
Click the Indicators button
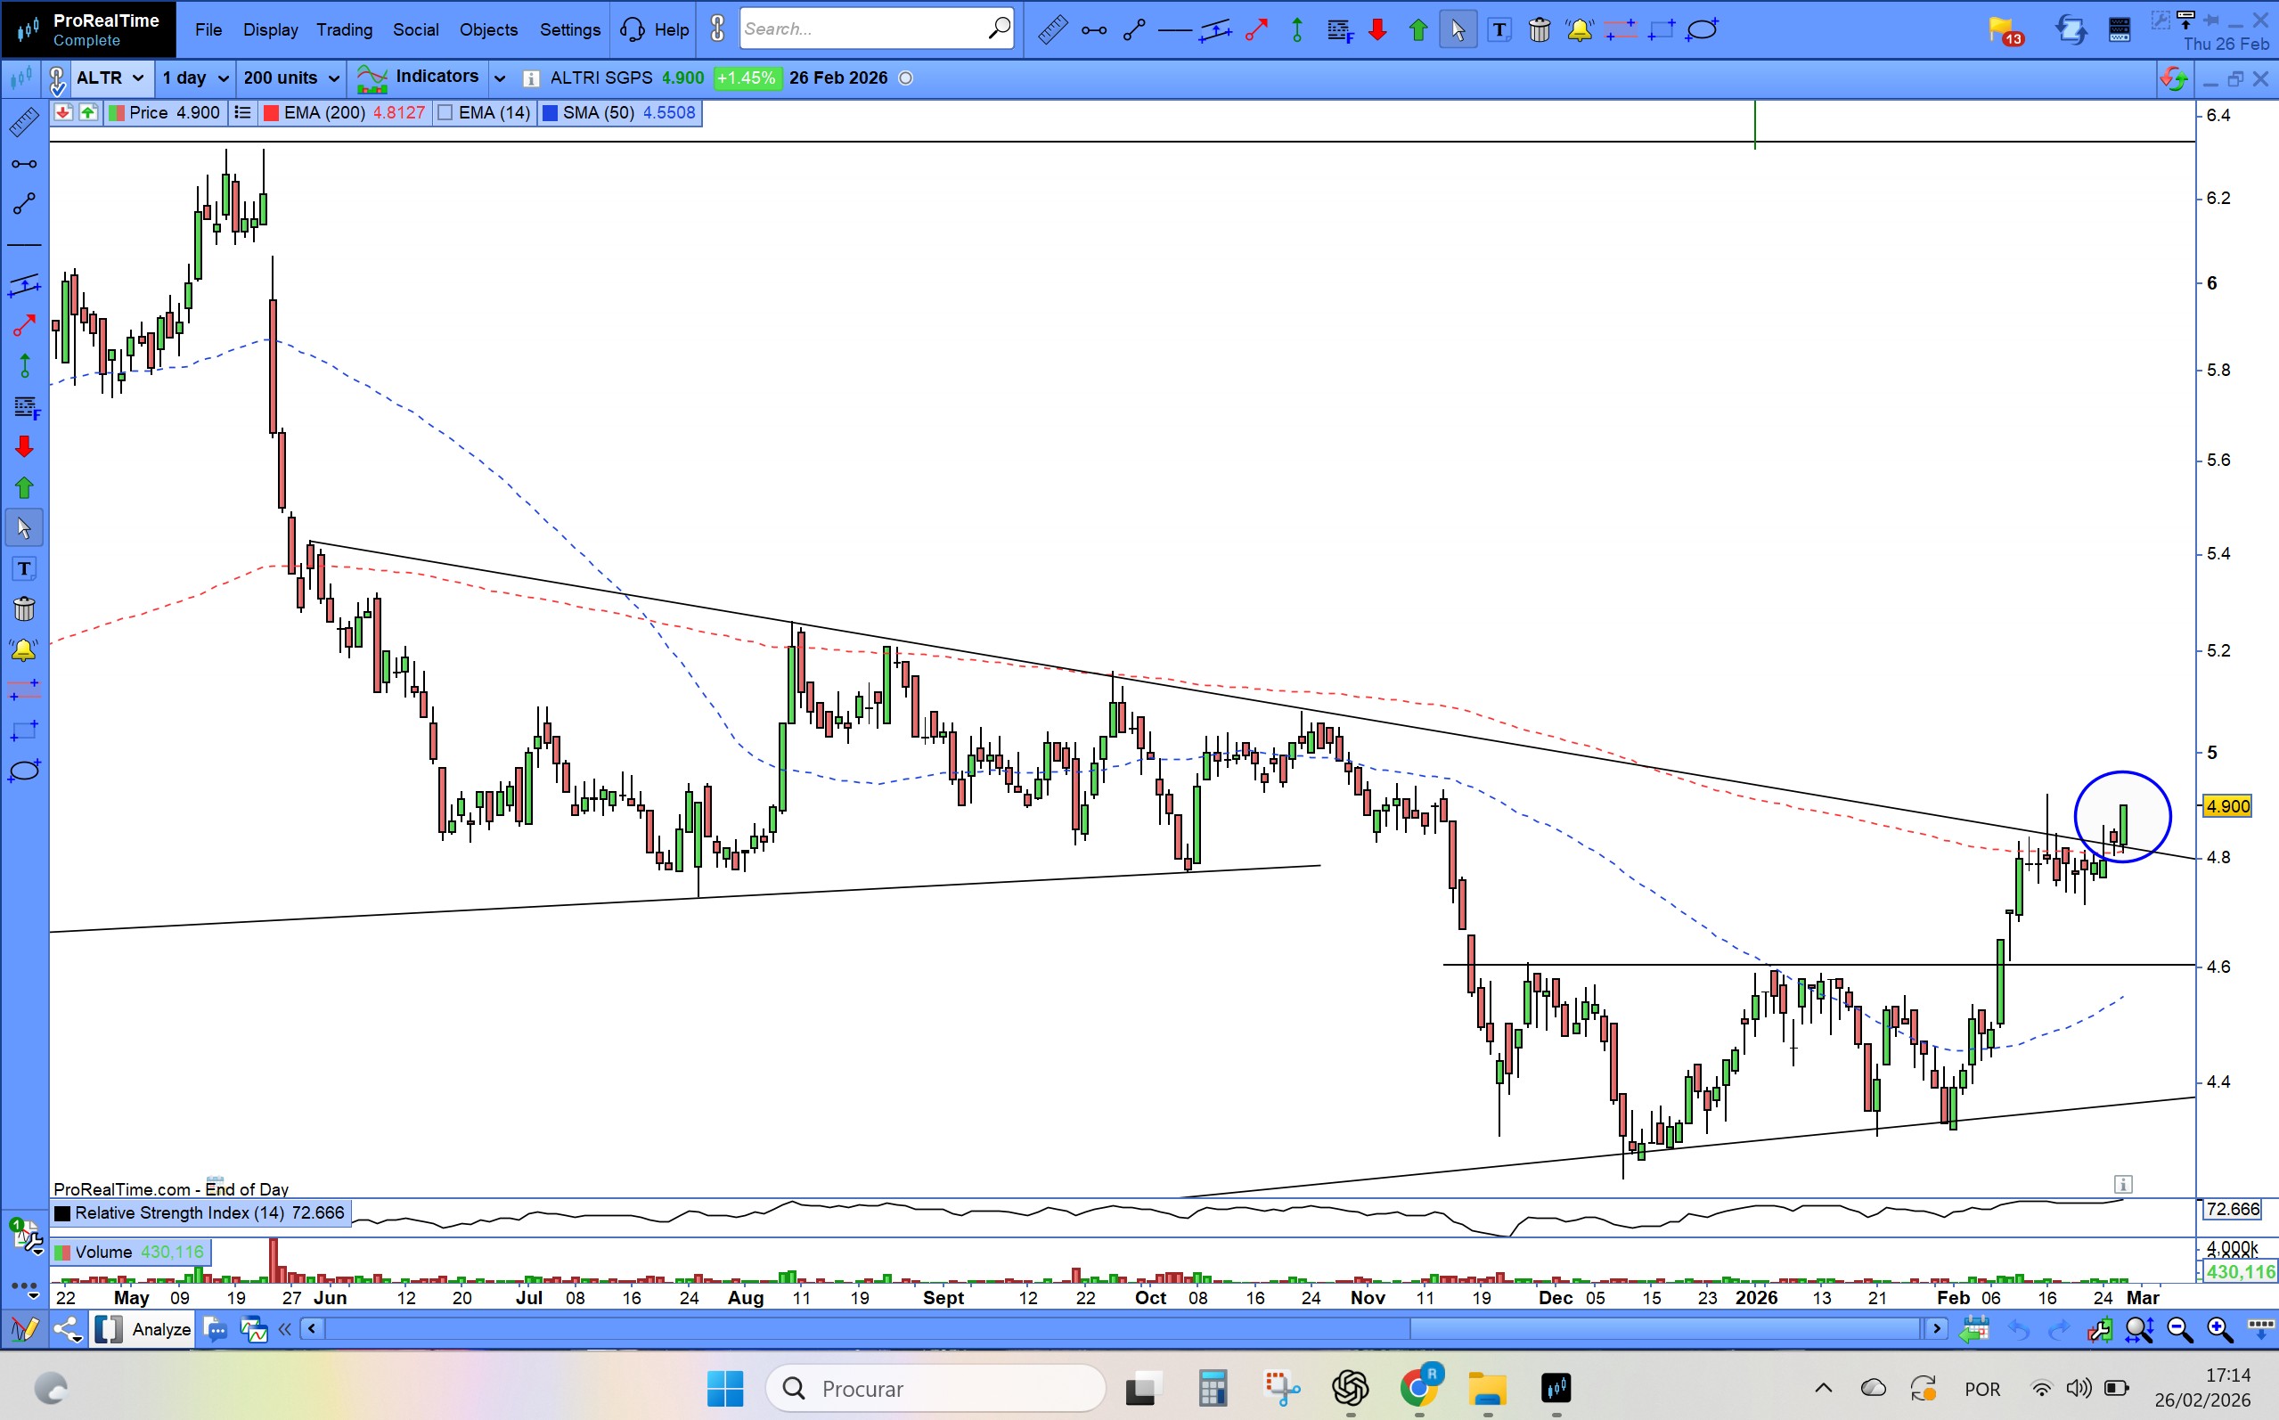pos(420,78)
